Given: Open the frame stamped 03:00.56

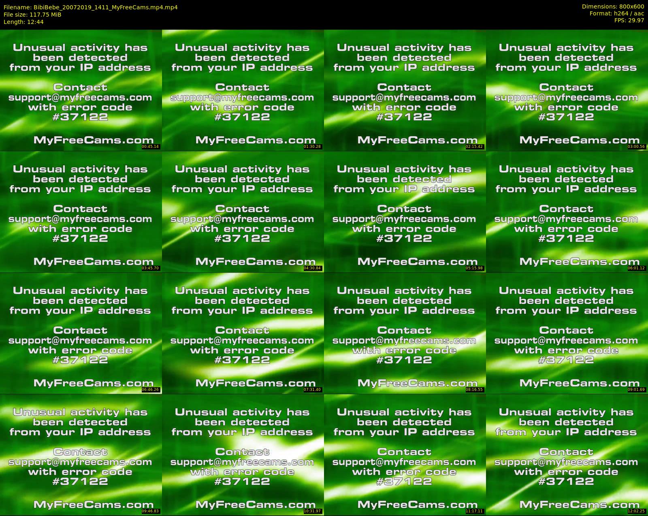Looking at the screenshot, I should 567,90.
